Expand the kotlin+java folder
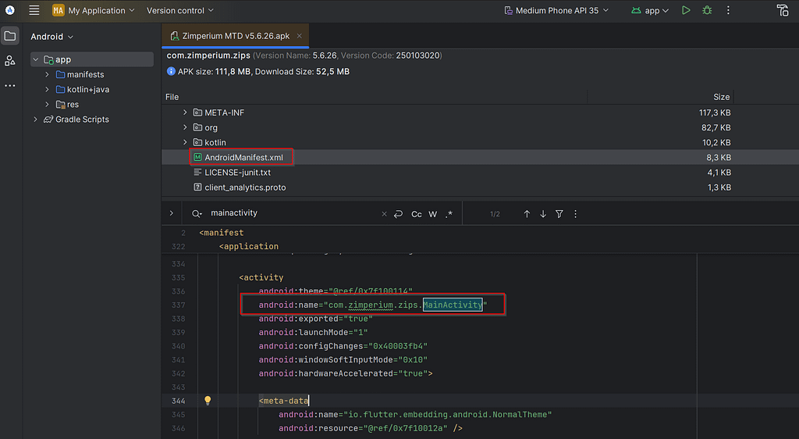This screenshot has width=799, height=439. [x=47, y=89]
